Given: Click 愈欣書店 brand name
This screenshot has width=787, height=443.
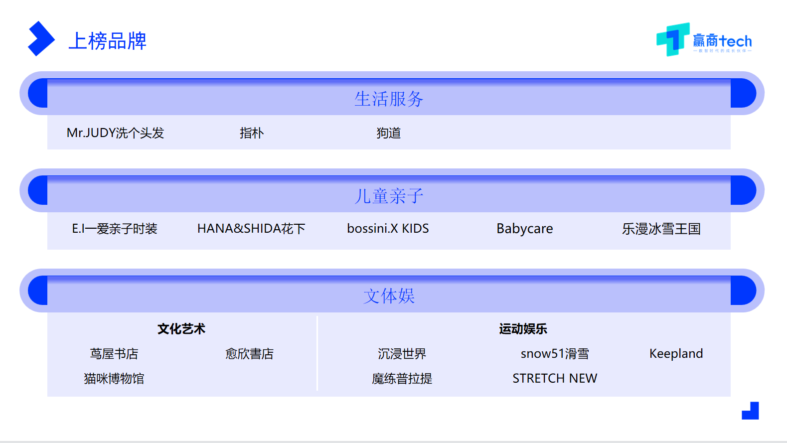Looking at the screenshot, I should 249,354.
